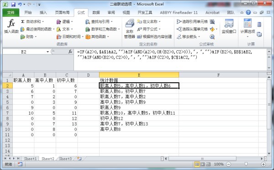274x170 pixels.
Task: Open the File (文件) tab
Action: pyautogui.click(x=11, y=12)
